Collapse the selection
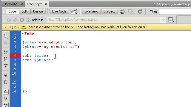This screenshot has width=191, height=107. point(6,59)
